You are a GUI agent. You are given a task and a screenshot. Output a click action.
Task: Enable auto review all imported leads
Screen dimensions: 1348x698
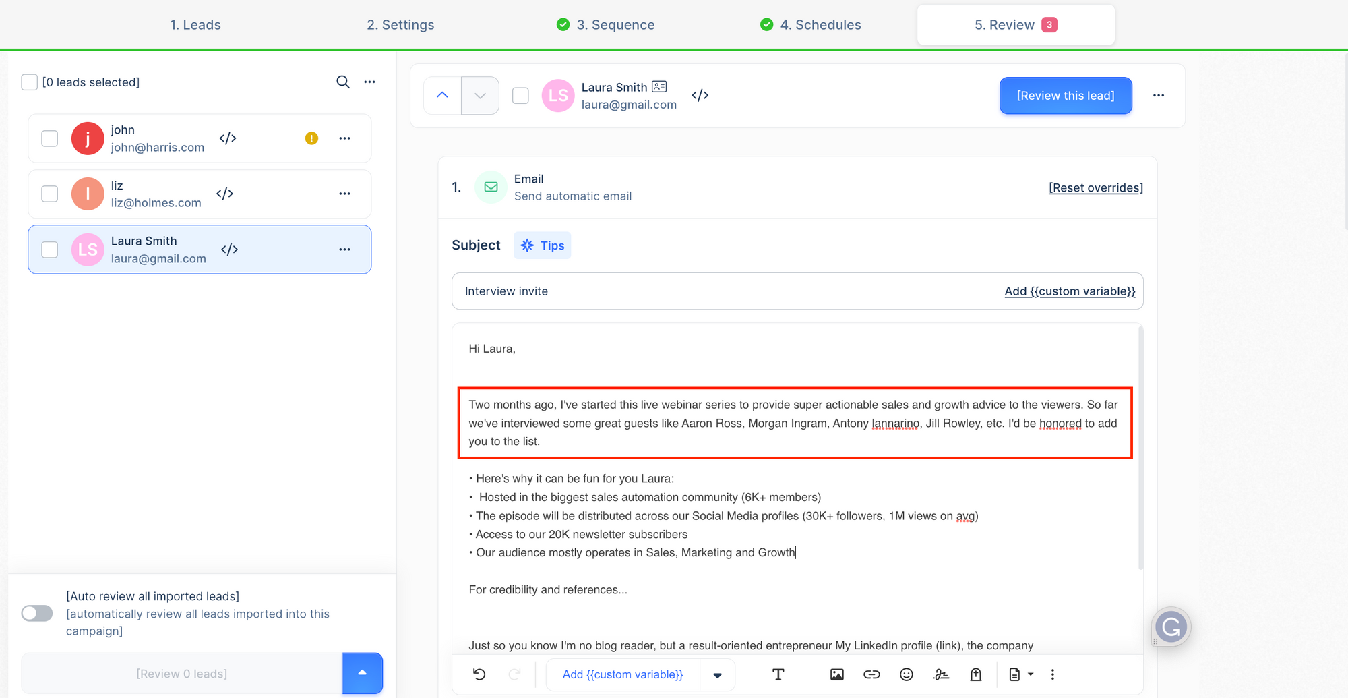pos(36,613)
